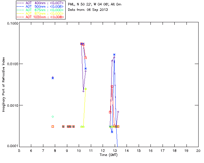Click the x-axis tick label 20
Screen dimensions: 204x163
point(198,151)
